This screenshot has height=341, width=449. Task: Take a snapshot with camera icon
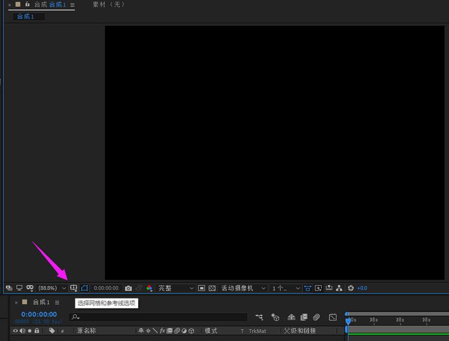click(x=128, y=288)
